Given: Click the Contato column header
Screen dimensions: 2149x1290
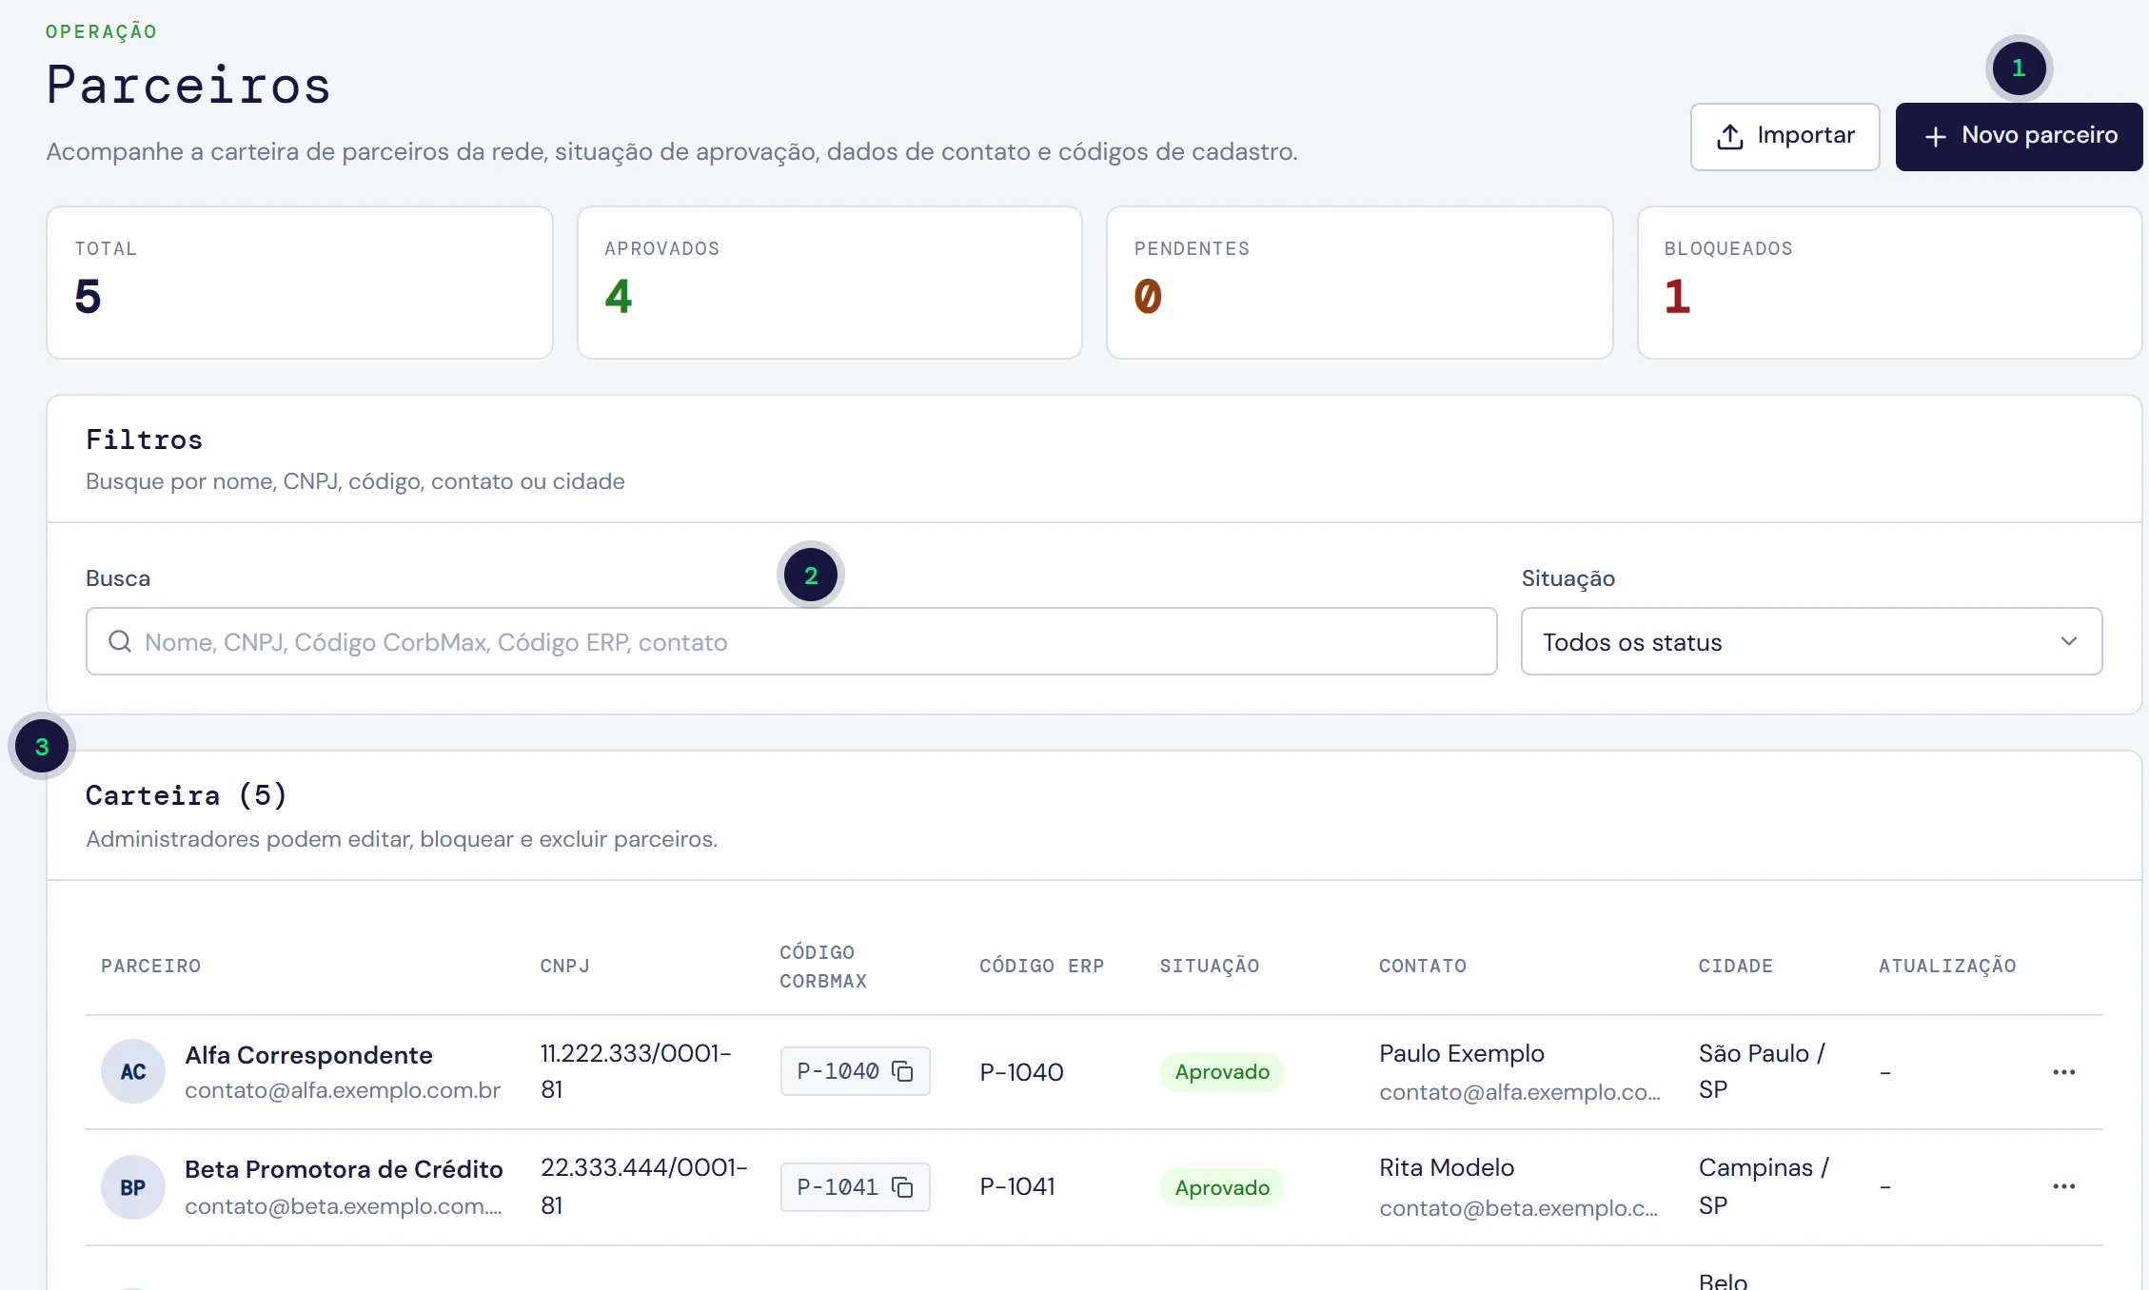Looking at the screenshot, I should pyautogui.click(x=1422, y=966).
